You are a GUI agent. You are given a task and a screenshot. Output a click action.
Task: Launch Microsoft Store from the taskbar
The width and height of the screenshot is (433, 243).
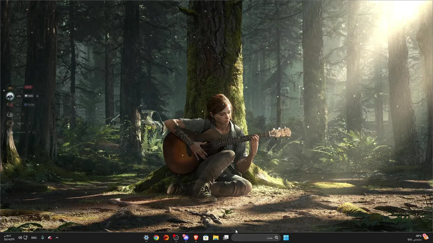206,238
